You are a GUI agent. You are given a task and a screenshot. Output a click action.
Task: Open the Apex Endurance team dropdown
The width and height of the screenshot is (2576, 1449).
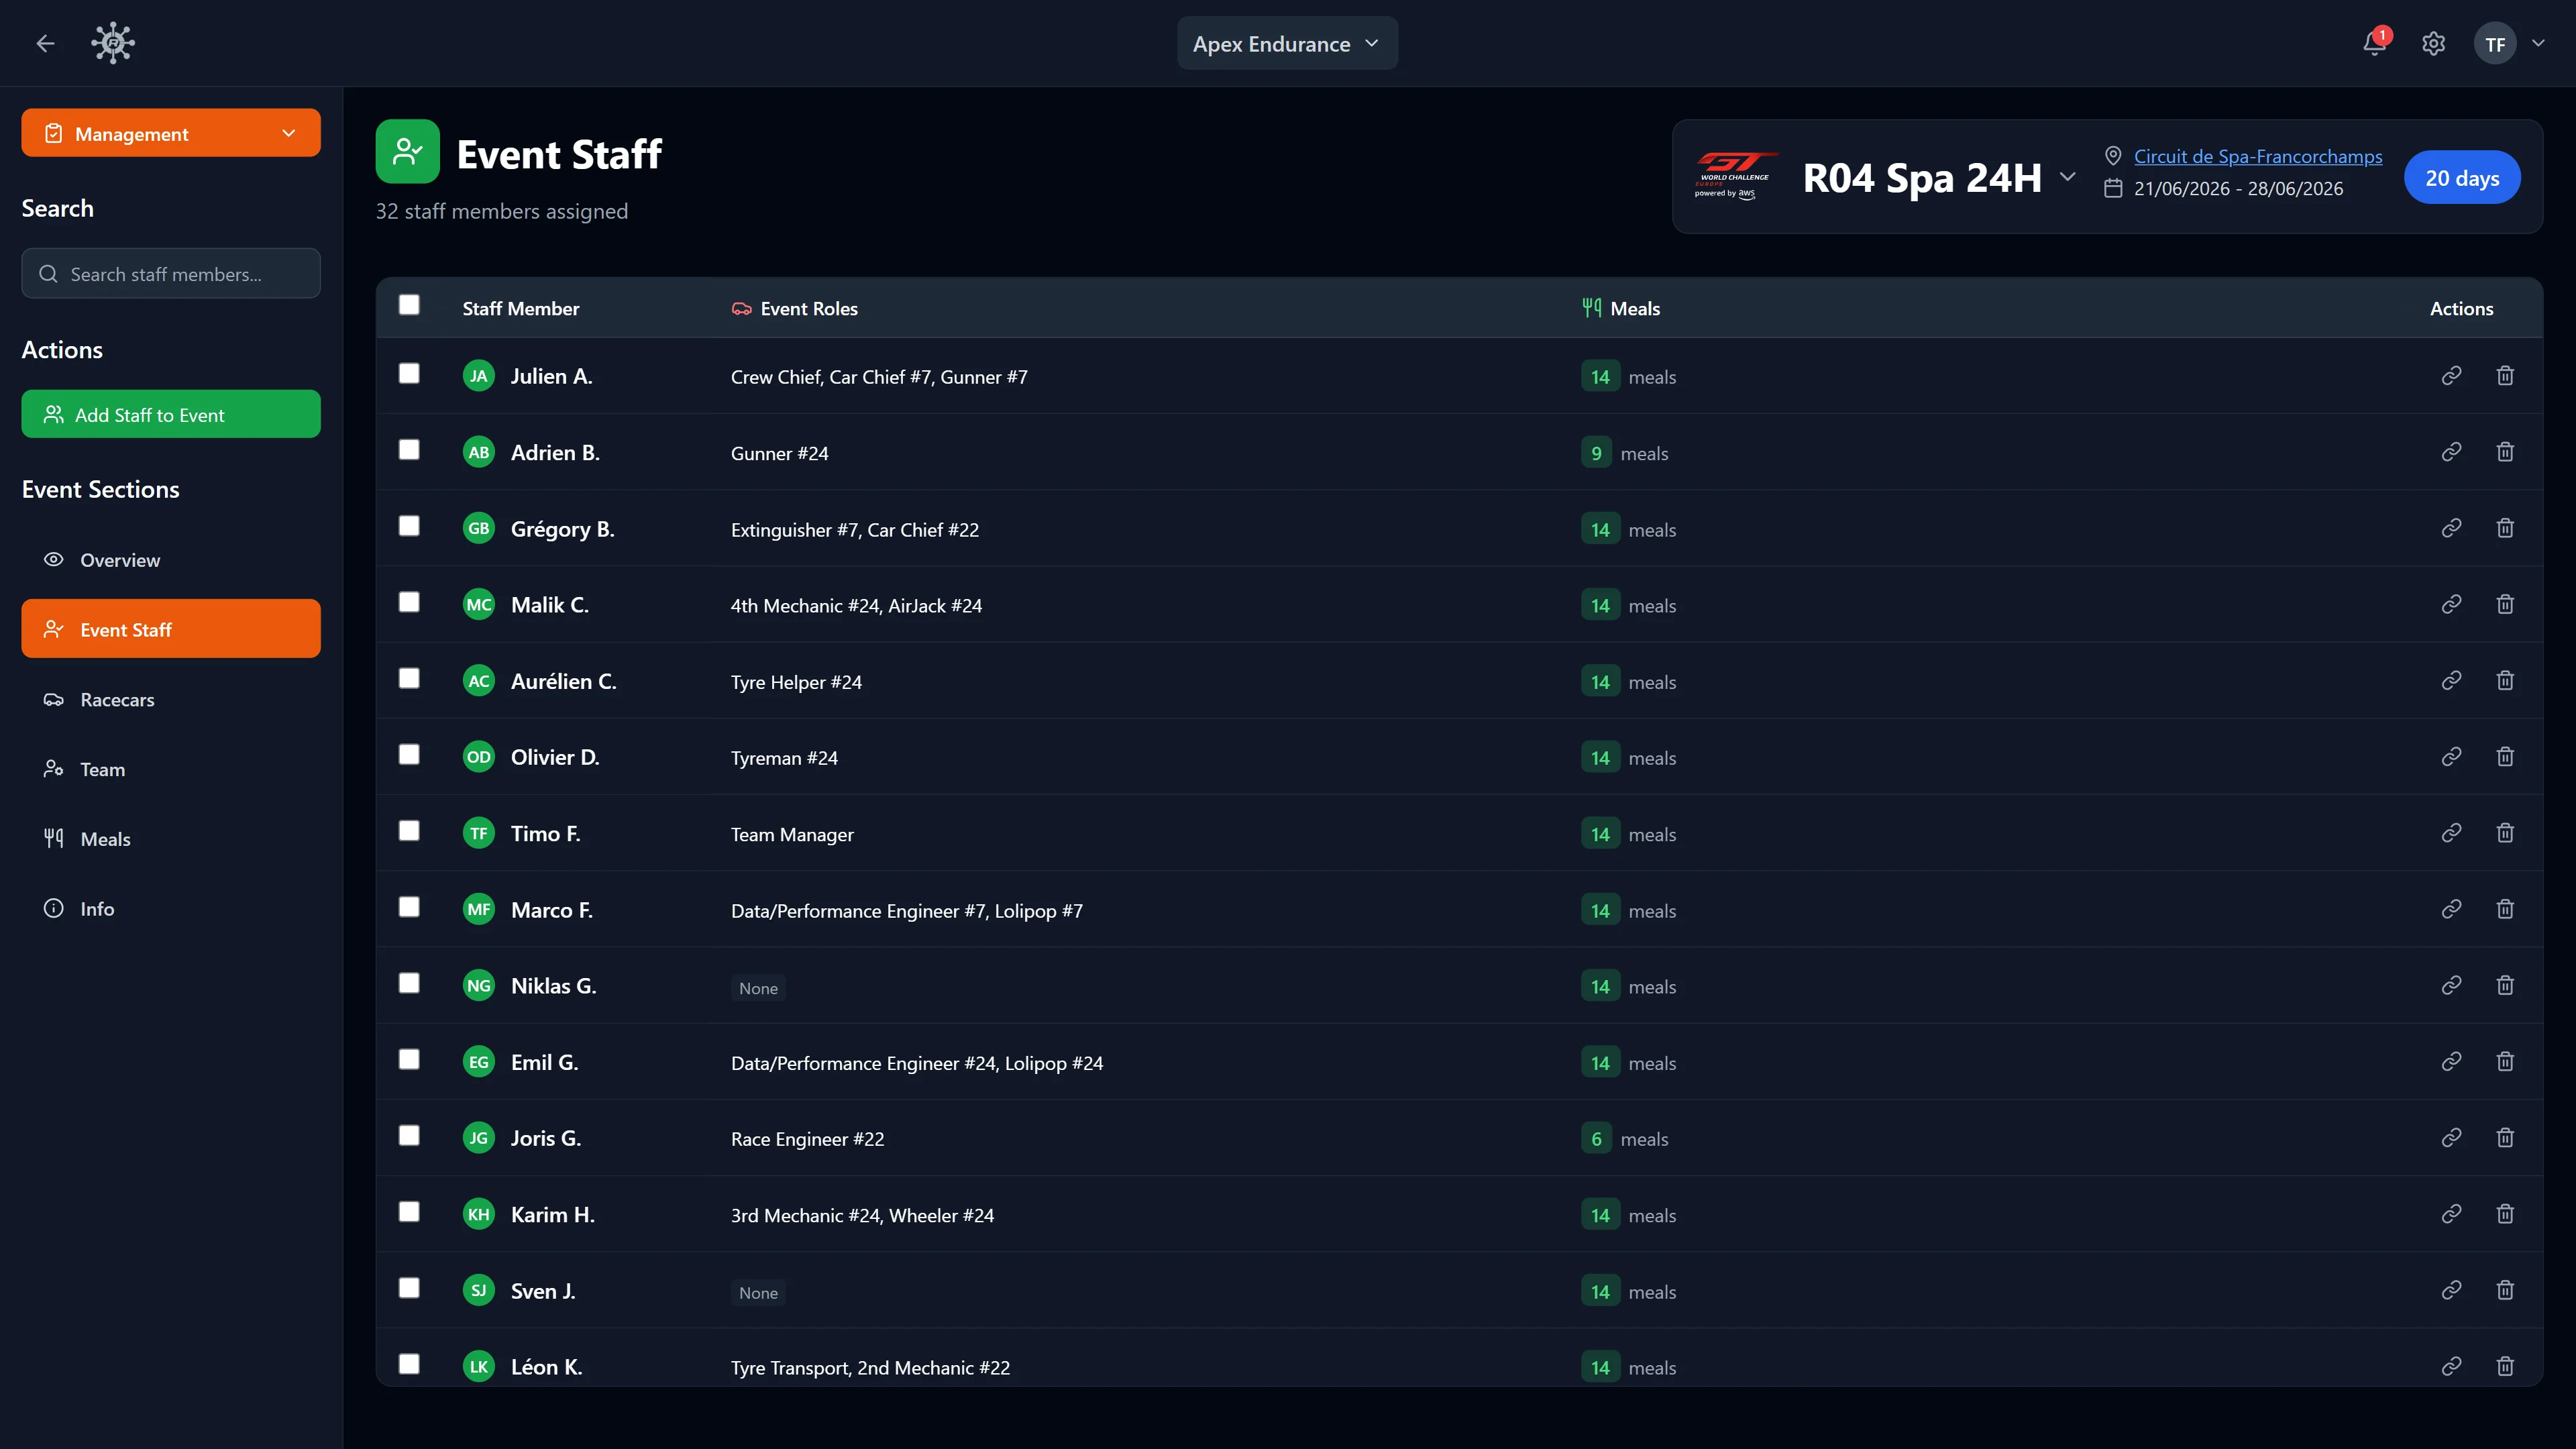coord(1287,43)
